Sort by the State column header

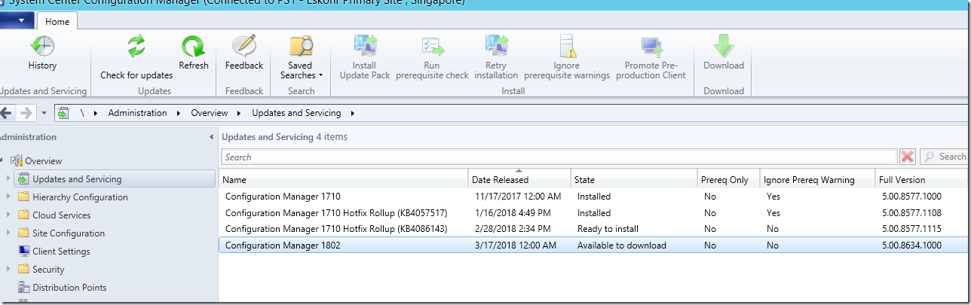634,179
